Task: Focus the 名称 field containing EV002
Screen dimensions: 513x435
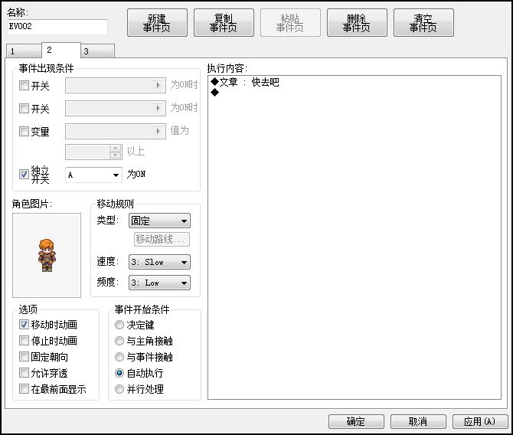Action: (x=57, y=27)
